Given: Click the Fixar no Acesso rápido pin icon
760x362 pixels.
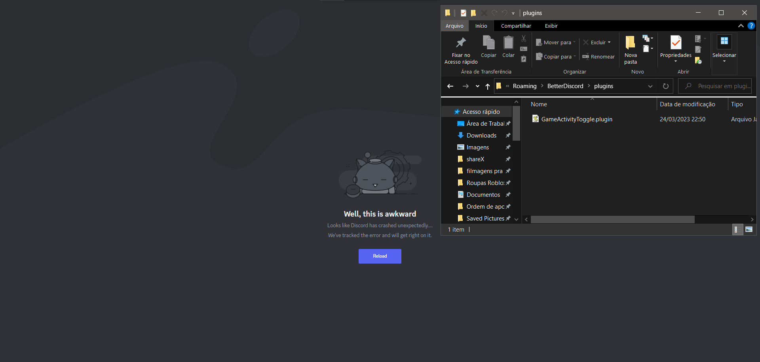Looking at the screenshot, I should coord(461,43).
